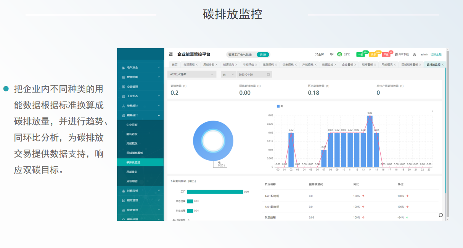463x248 pixels.
Task: Select 碳排放监控 in sidebar submenu
Action: coord(140,163)
